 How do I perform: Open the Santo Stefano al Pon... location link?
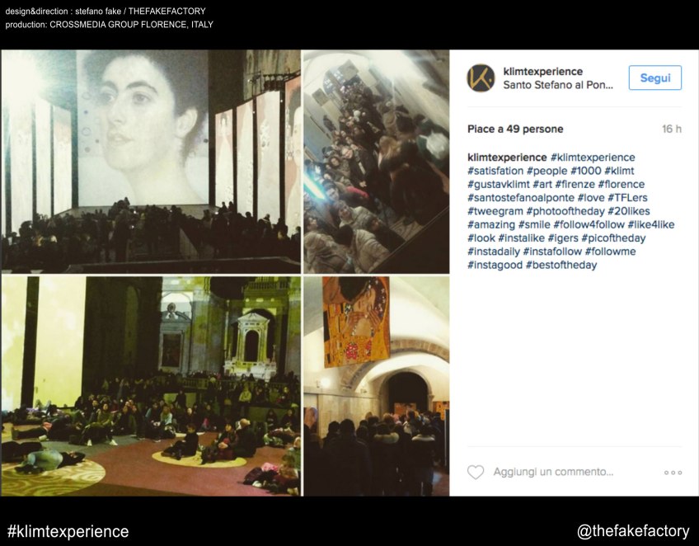(558, 85)
